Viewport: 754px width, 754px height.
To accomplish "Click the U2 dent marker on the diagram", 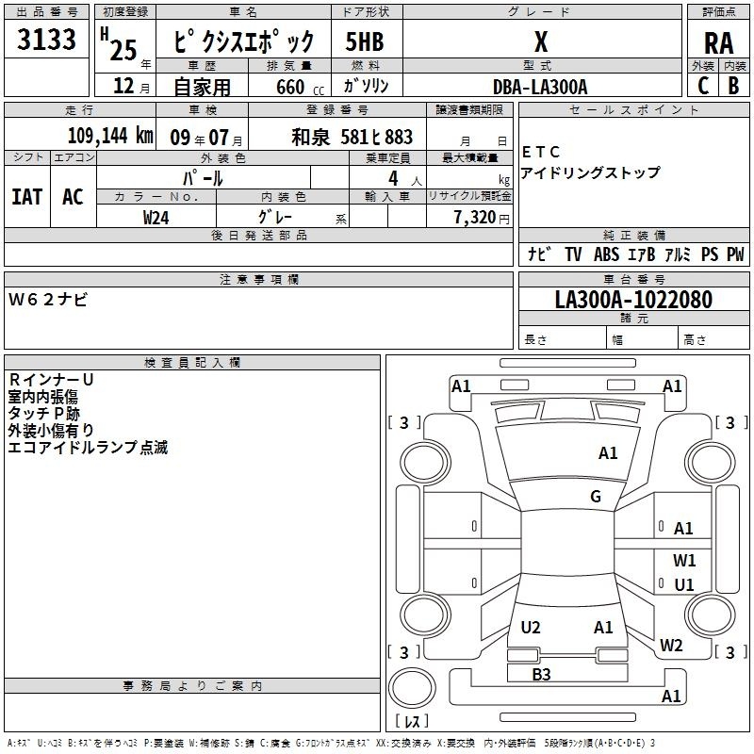I will pyautogui.click(x=531, y=627).
